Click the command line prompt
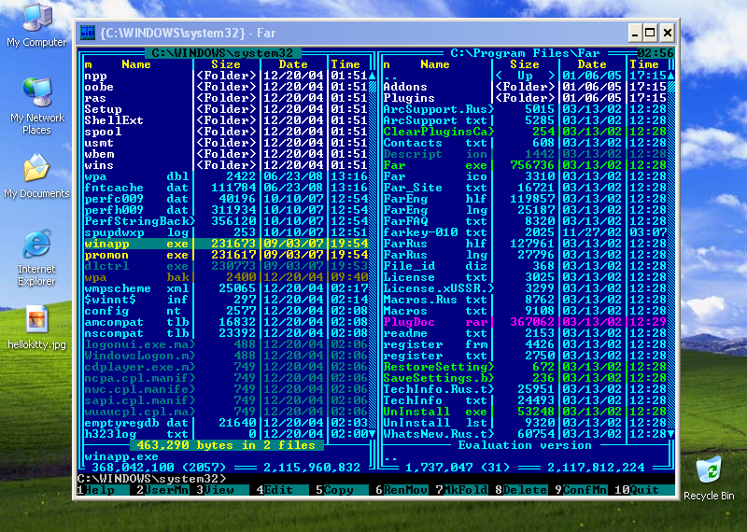747x532 pixels. (x=375, y=479)
